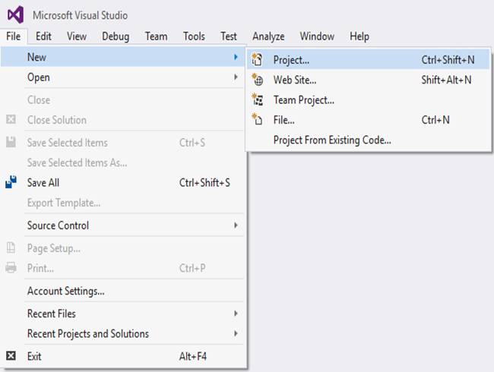Viewport: 494px width, 372px height.
Task: Open the Analyze menu
Action: pyautogui.click(x=268, y=36)
